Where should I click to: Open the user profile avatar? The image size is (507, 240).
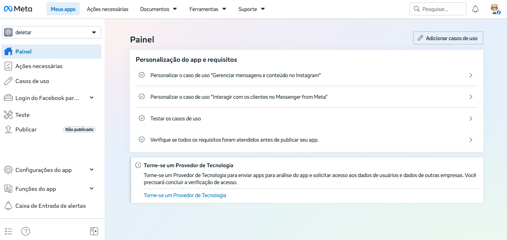pyautogui.click(x=495, y=9)
